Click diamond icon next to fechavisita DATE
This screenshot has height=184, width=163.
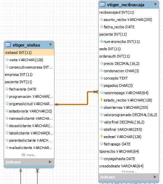click(7, 89)
